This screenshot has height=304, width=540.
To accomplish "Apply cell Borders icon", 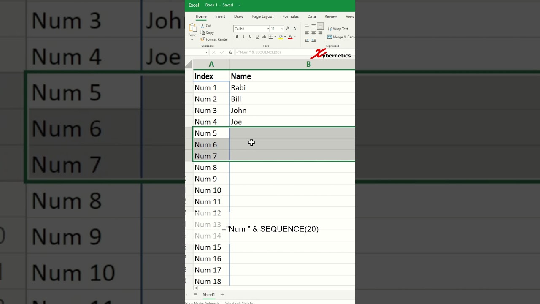I will (271, 37).
